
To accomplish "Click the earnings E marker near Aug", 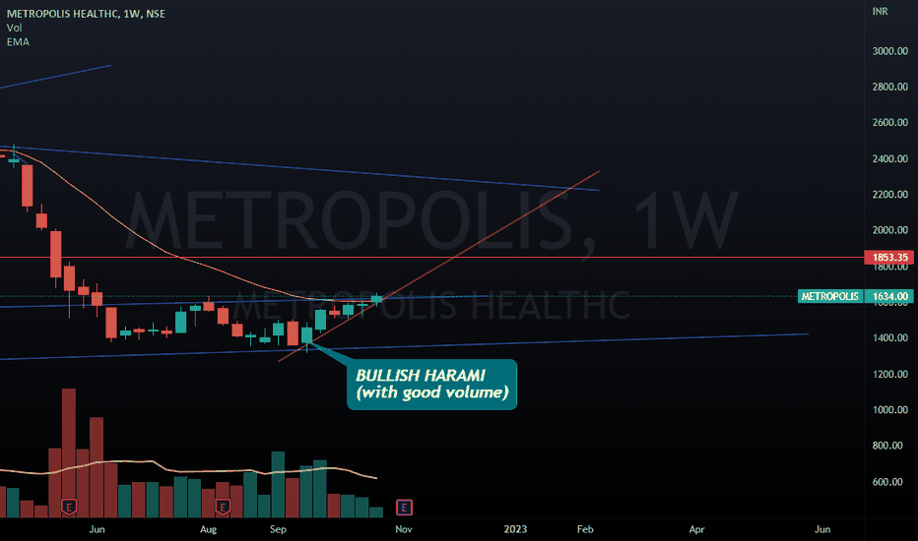I will click(222, 507).
